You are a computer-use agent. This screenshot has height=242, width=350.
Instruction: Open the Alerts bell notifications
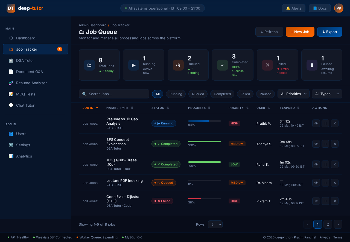coord(293,8)
